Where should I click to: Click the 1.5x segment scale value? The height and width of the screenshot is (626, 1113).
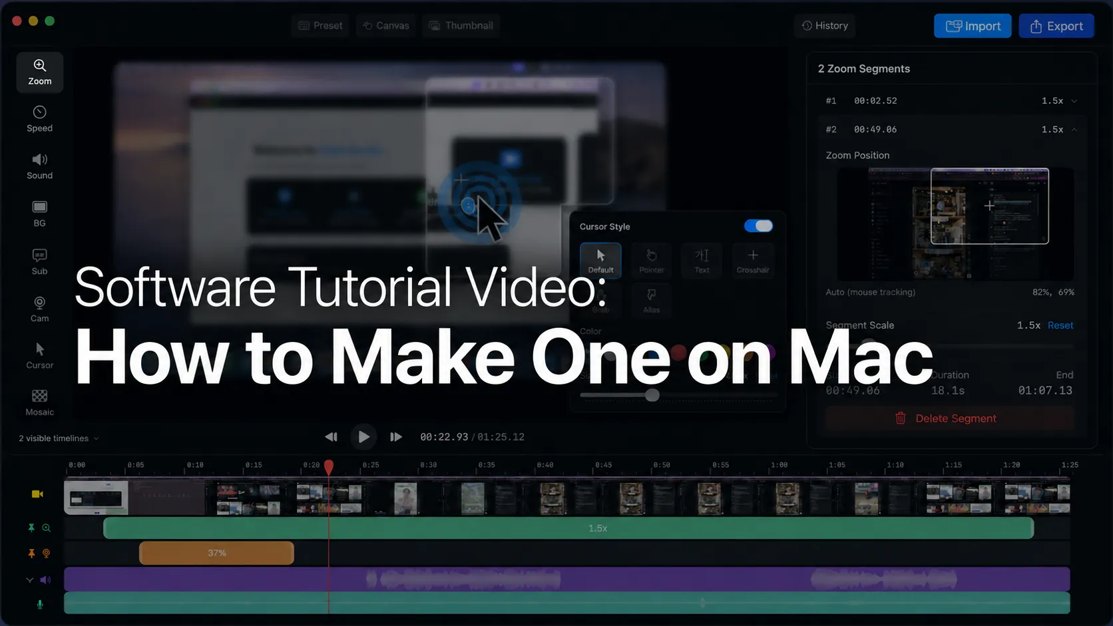(1028, 325)
